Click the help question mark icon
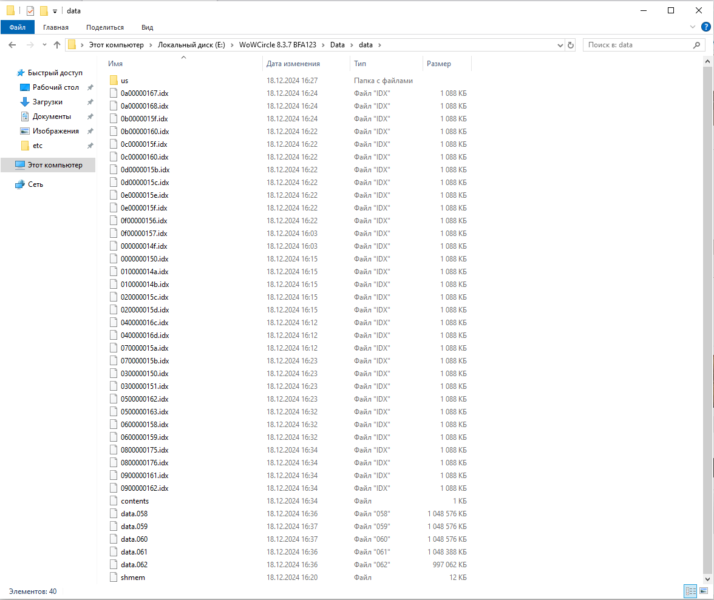This screenshot has width=714, height=600. click(705, 27)
